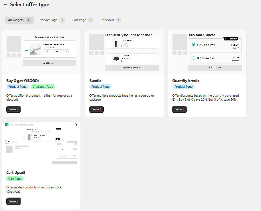Select the 'Buy 3 save 15%' radio option

click(193, 58)
